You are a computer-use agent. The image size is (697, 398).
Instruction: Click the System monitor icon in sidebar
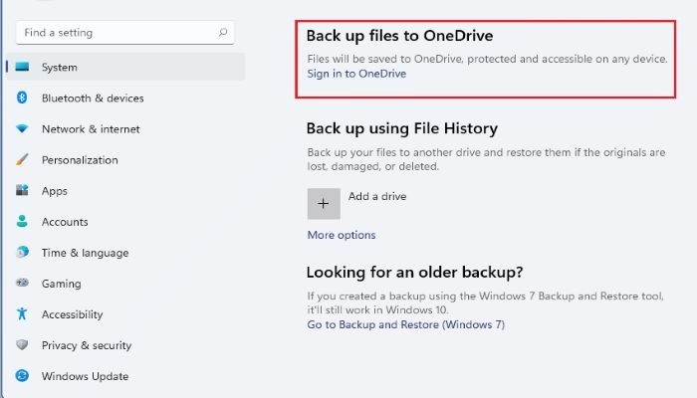(x=22, y=68)
